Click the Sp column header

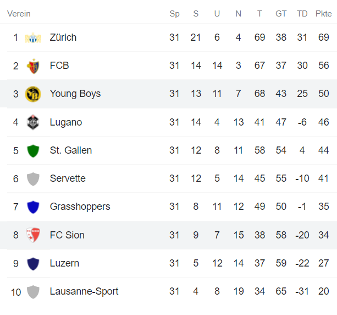pyautogui.click(x=174, y=14)
